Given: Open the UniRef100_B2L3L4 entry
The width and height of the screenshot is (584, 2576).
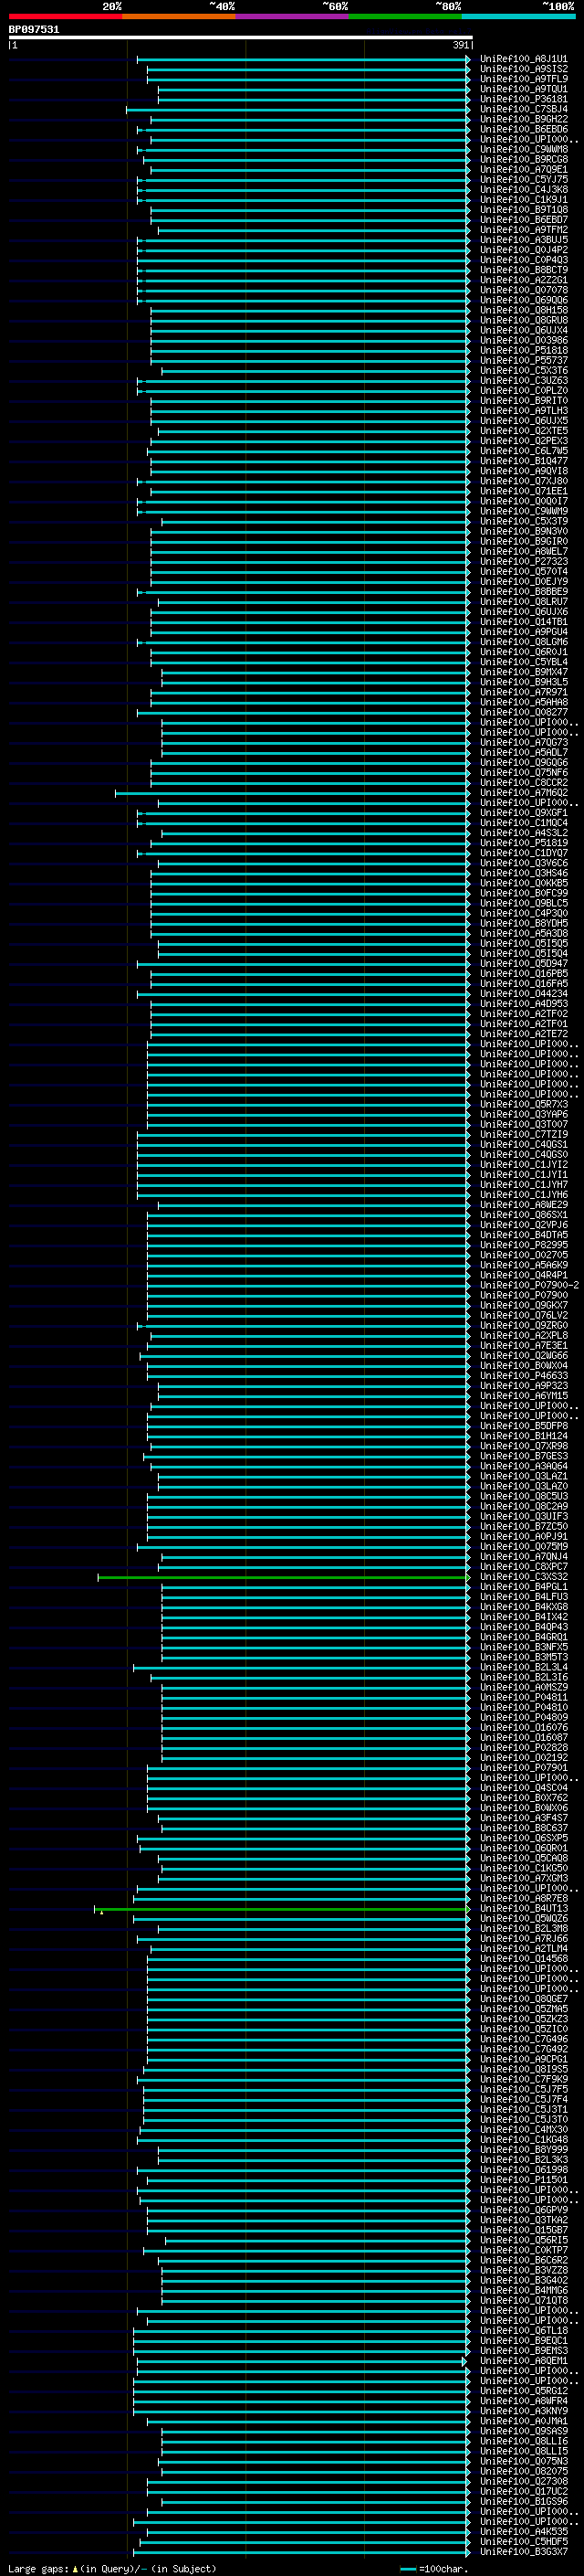Looking at the screenshot, I should pos(523,1668).
